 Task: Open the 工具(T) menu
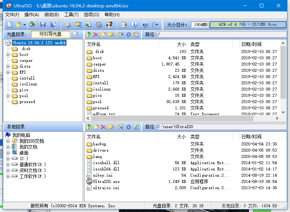tap(71, 15)
